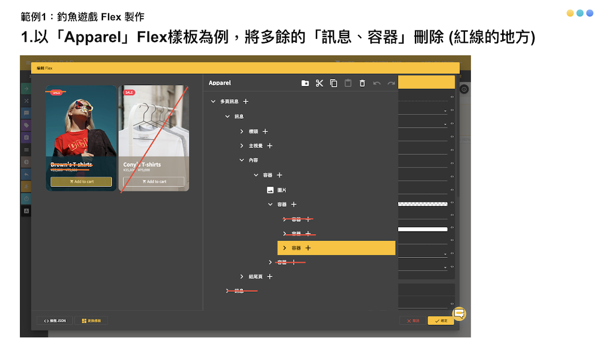
Task: Copy the selected node using the copy icon
Action: (x=333, y=83)
